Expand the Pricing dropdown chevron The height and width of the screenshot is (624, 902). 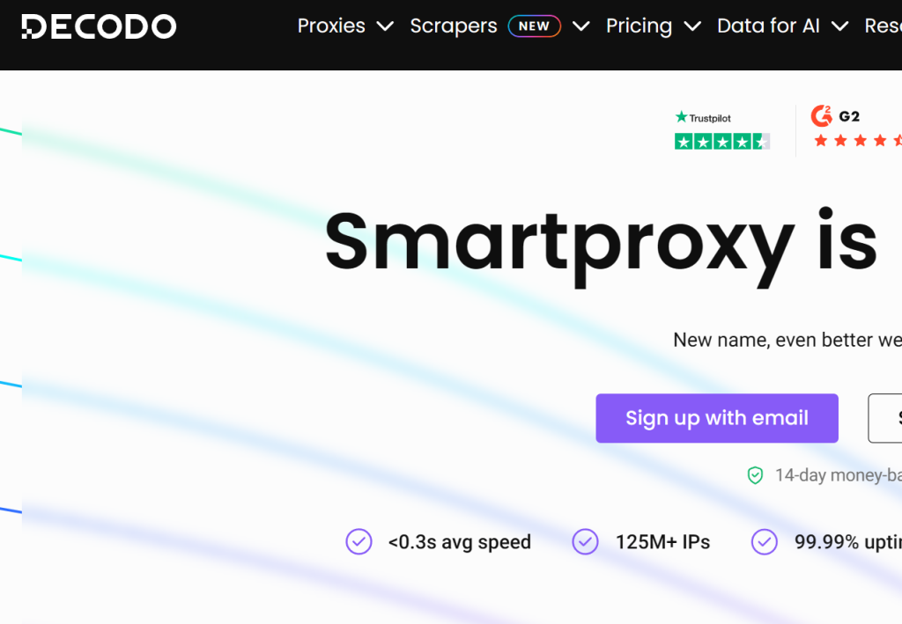point(692,26)
